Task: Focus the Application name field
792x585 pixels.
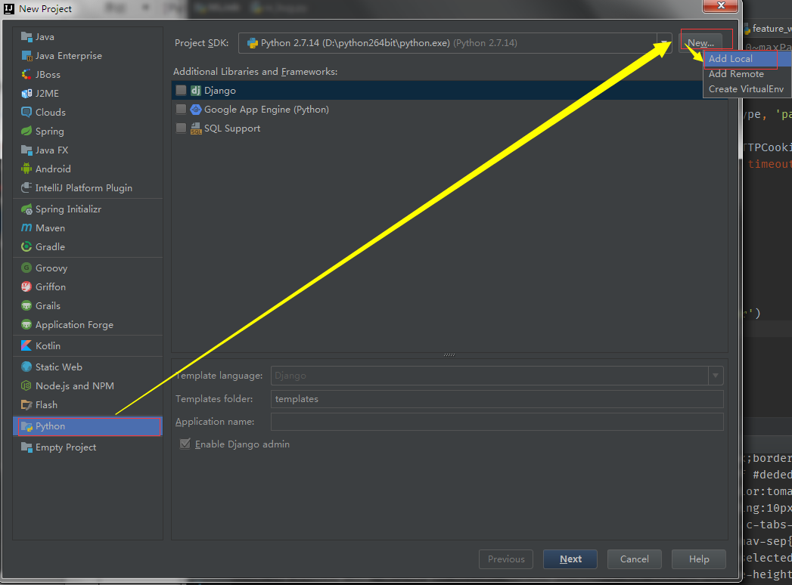Action: pyautogui.click(x=497, y=422)
